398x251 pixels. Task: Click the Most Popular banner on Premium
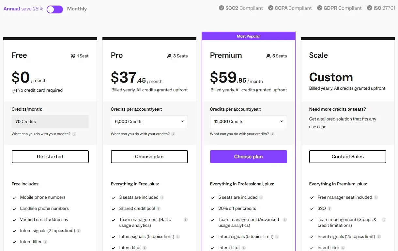click(248, 36)
